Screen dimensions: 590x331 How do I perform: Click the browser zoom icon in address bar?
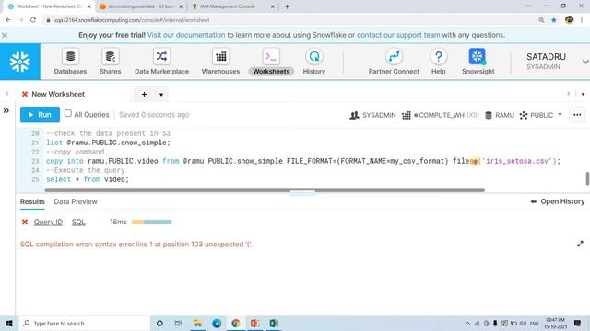pyautogui.click(x=541, y=20)
